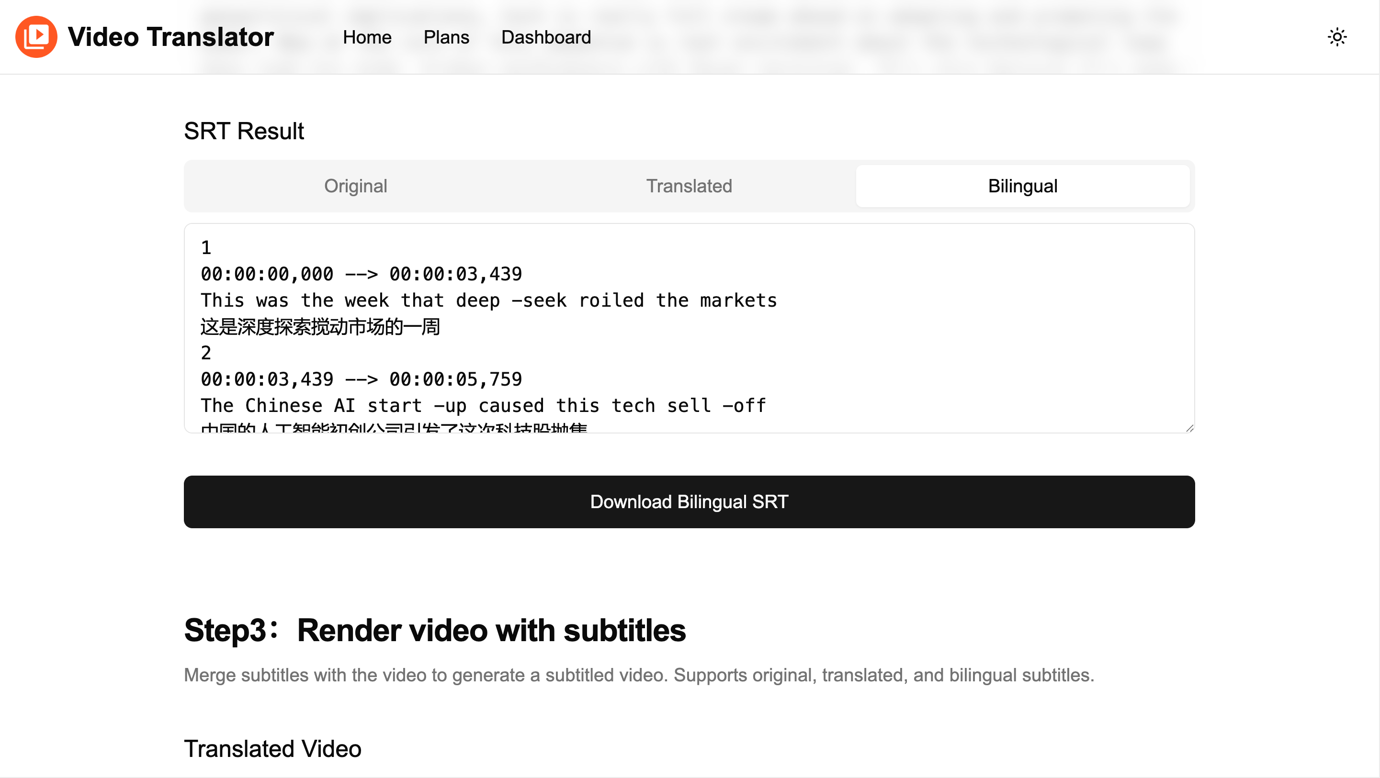The height and width of the screenshot is (778, 1380).
Task: Click the Chinese AI start-up subtitle line
Action: pos(483,405)
